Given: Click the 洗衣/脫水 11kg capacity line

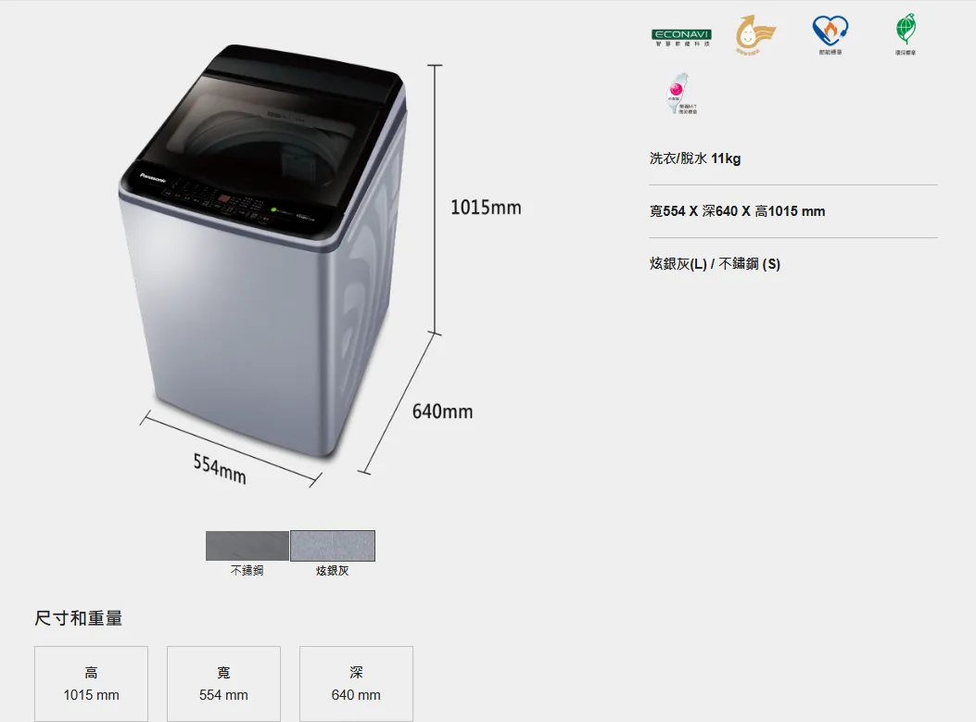Looking at the screenshot, I should point(695,158).
